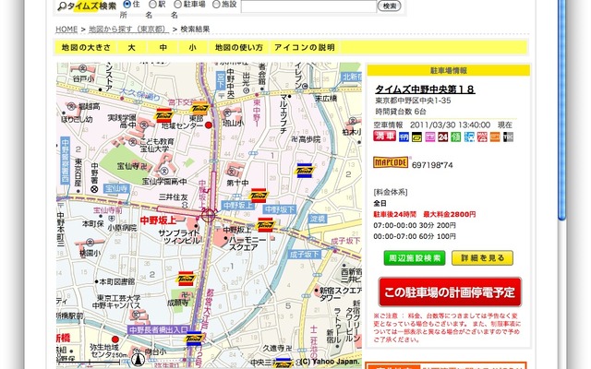This screenshot has width=591, height=369.
Task: Click the Times parking marker left of 地域センター
Action: pyautogui.click(x=163, y=115)
